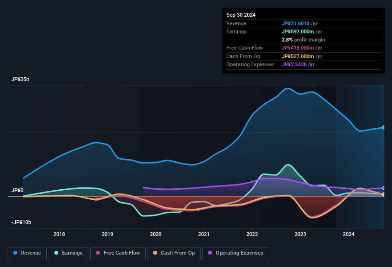Viewport: 392px width, 267px height.
Task: Toggle the Earnings legend series
Action: [68, 253]
